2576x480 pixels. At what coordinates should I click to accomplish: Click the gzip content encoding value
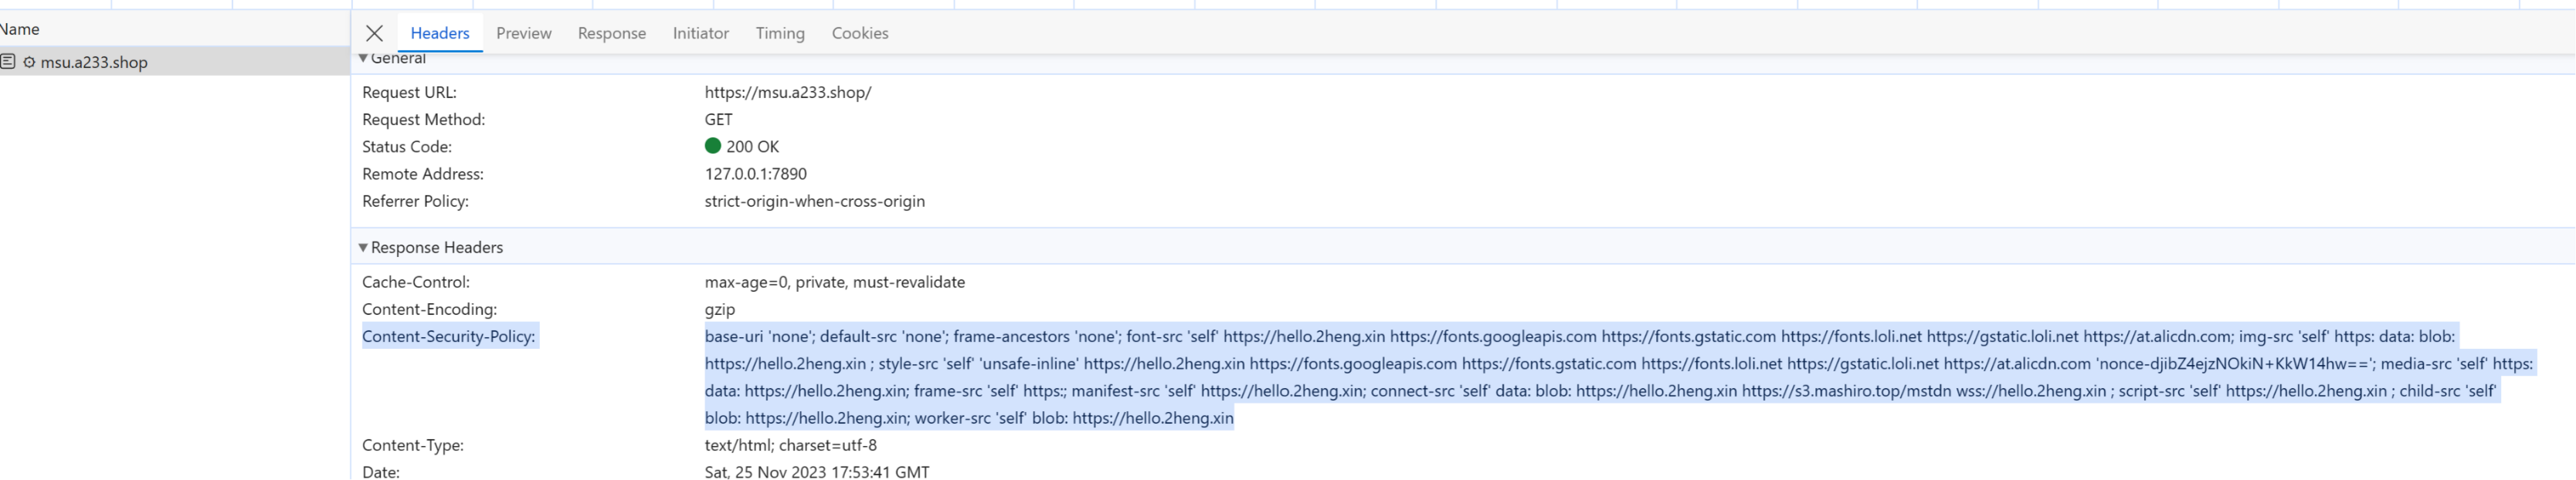[719, 309]
